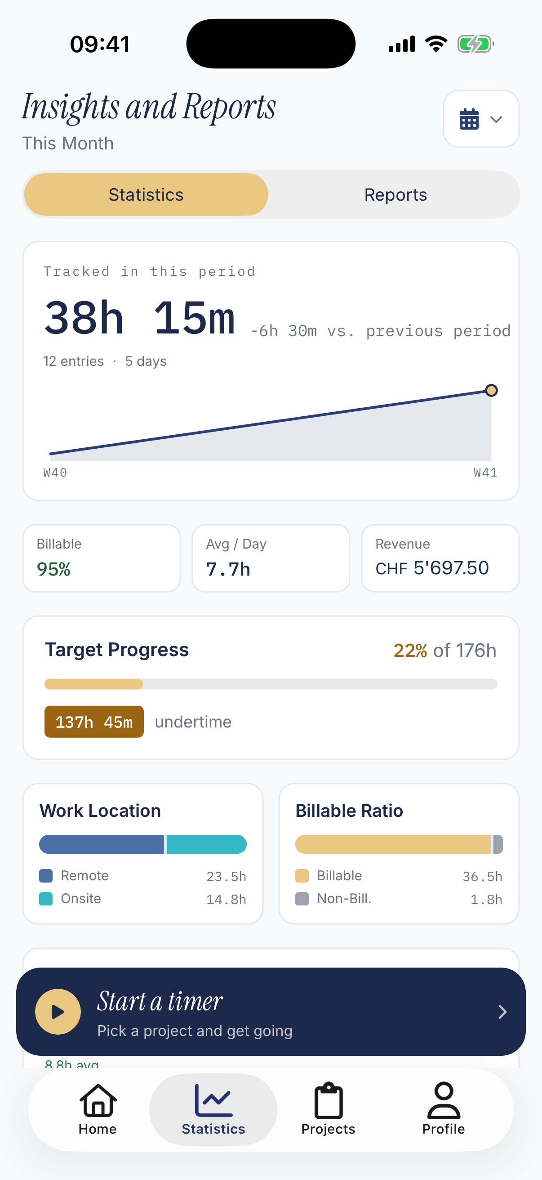Tap the Revenue CHF 5'697.50 card
Viewport: 542px width, 1180px height.
point(440,558)
